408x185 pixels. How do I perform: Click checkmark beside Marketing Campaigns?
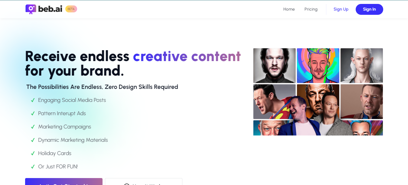(33, 127)
